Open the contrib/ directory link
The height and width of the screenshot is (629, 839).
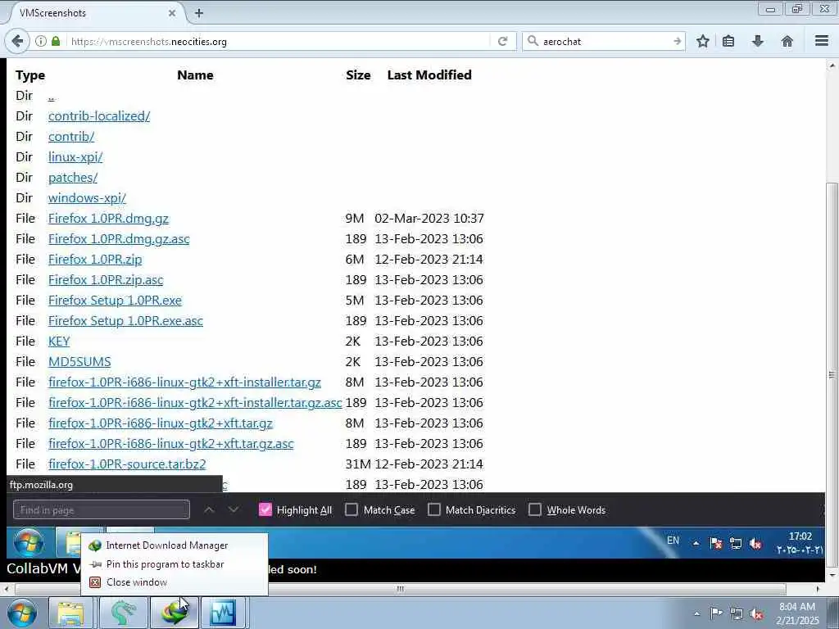click(71, 137)
